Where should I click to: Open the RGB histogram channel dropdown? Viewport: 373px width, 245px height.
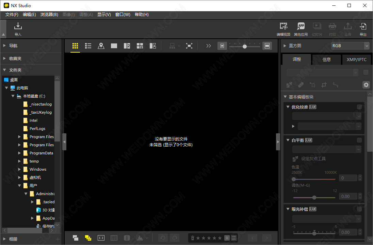(350, 46)
